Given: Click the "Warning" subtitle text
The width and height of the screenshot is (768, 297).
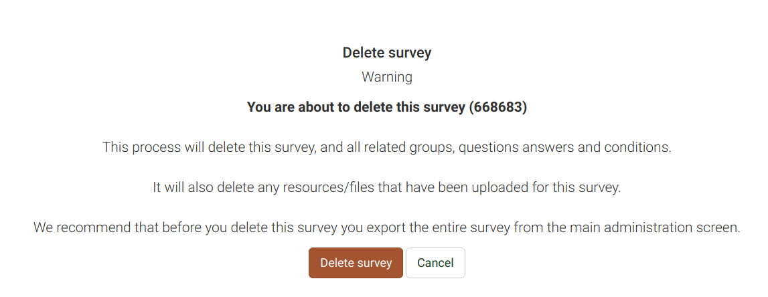Looking at the screenshot, I should (387, 77).
